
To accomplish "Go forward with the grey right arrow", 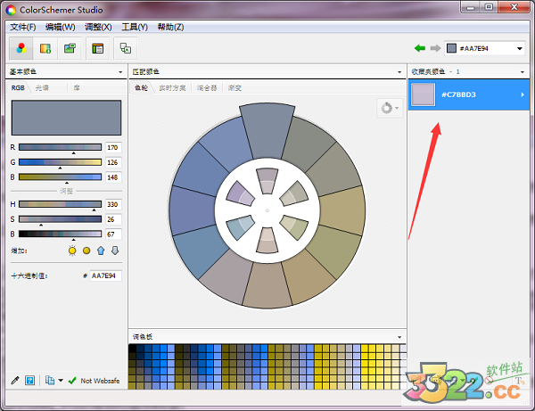I will (435, 48).
